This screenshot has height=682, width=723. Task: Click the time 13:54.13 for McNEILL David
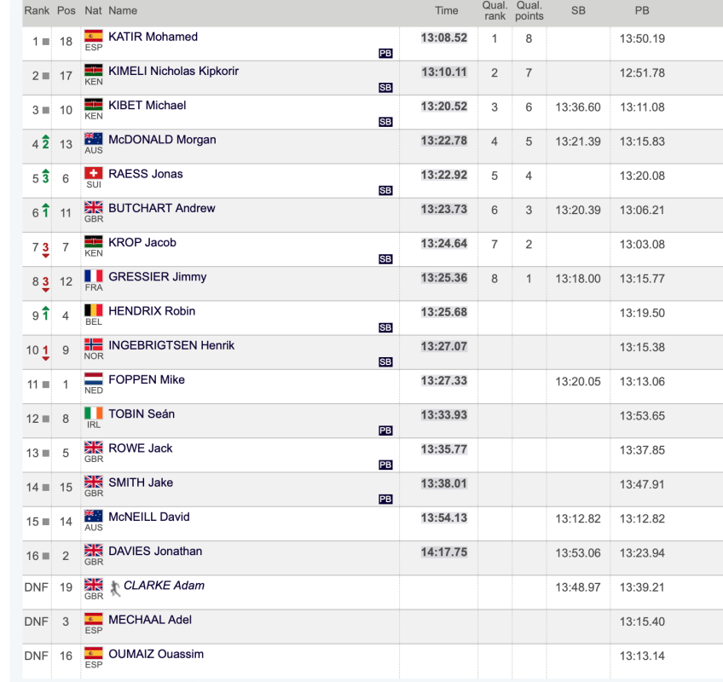(444, 517)
